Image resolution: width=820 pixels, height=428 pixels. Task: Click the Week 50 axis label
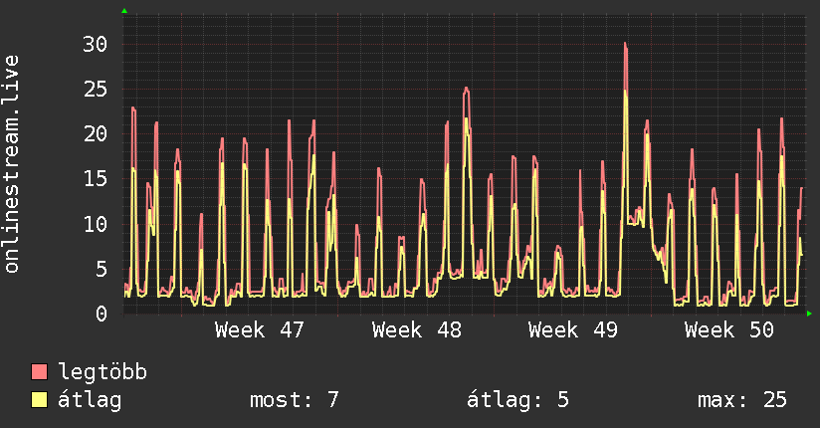pyautogui.click(x=729, y=329)
